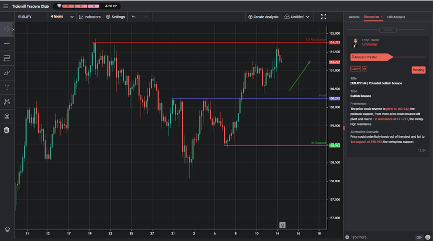
Task: Open chart Settings
Action: 116,17
